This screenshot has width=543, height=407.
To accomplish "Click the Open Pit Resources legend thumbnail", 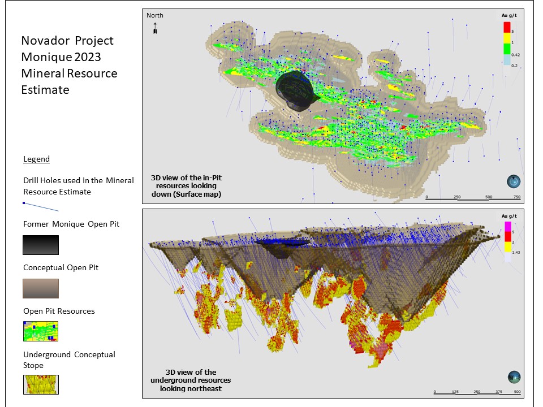I will tap(41, 331).
